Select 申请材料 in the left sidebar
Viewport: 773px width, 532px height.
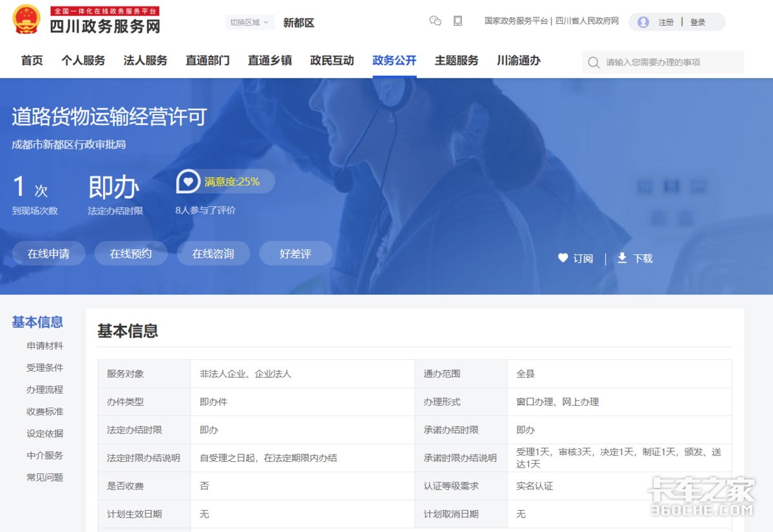pyautogui.click(x=44, y=346)
